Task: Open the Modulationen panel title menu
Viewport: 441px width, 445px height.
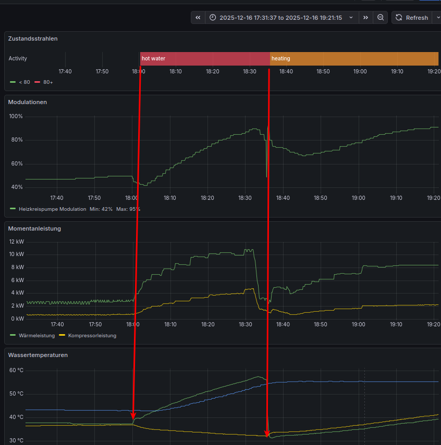Action: [x=28, y=102]
